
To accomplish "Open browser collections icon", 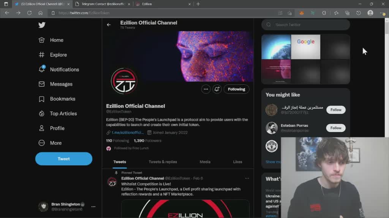I will point(347,13).
